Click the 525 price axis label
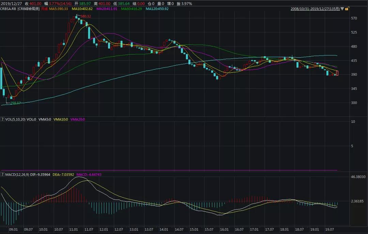The height and width of the screenshot is (234, 368). coord(354,32)
